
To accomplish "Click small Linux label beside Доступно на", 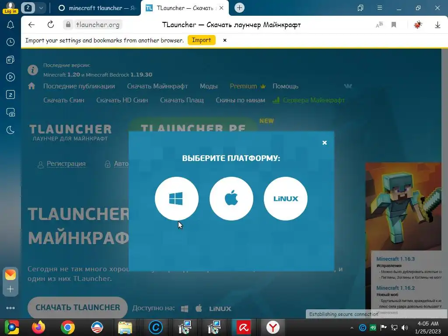I will 220,309.
